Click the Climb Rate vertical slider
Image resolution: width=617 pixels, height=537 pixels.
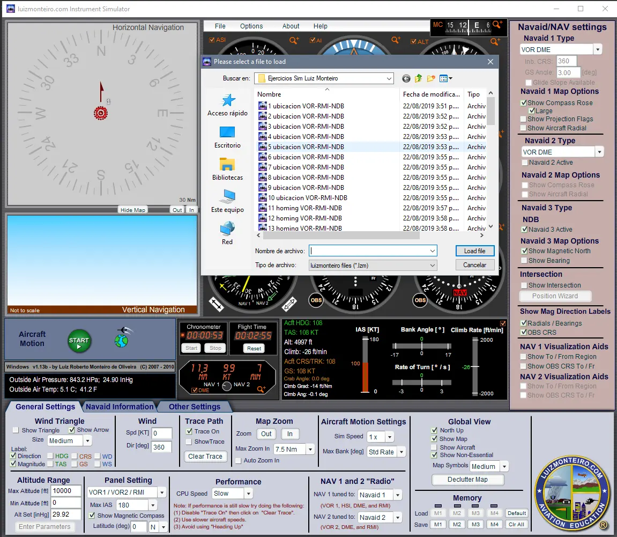(x=474, y=367)
